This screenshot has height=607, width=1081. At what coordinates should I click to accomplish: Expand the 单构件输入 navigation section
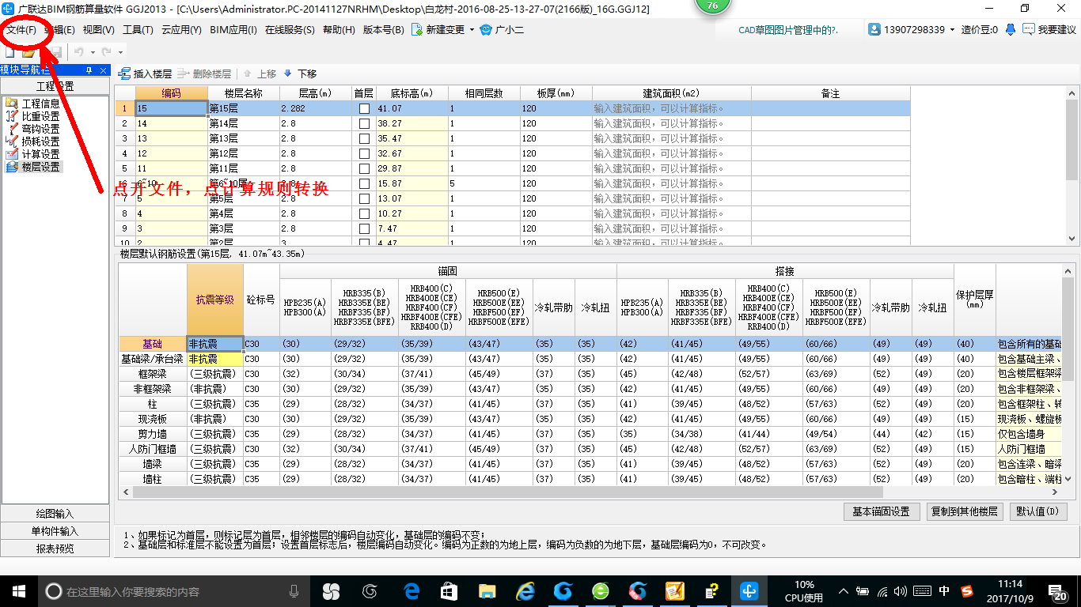(x=55, y=531)
